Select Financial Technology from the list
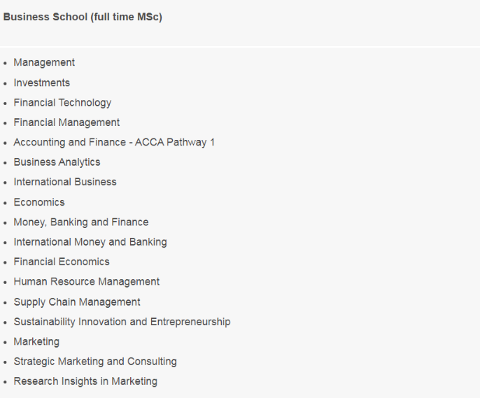This screenshot has width=480, height=398. [x=62, y=103]
